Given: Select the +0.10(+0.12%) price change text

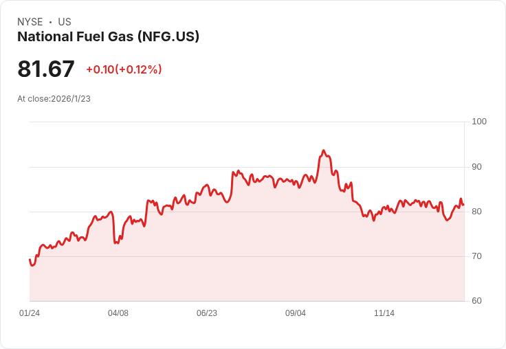Looking at the screenshot, I should pos(124,69).
